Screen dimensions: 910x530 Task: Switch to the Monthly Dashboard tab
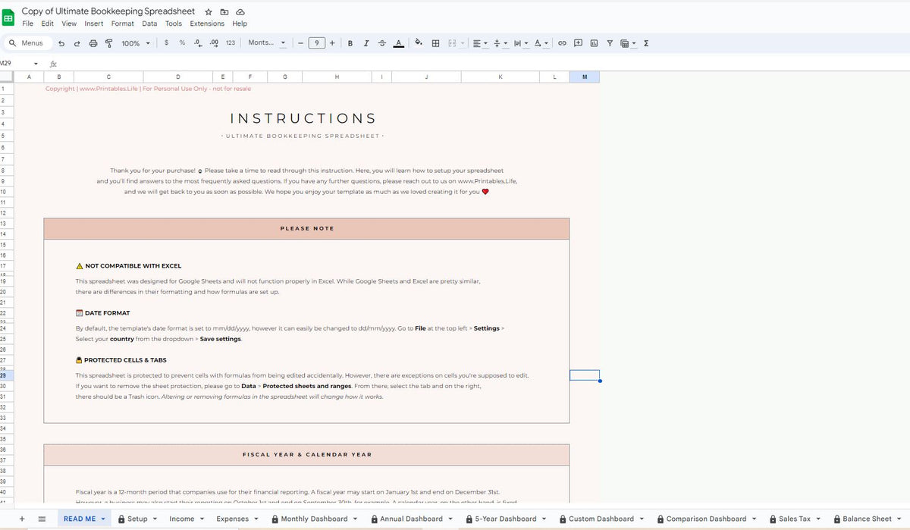(x=314, y=519)
